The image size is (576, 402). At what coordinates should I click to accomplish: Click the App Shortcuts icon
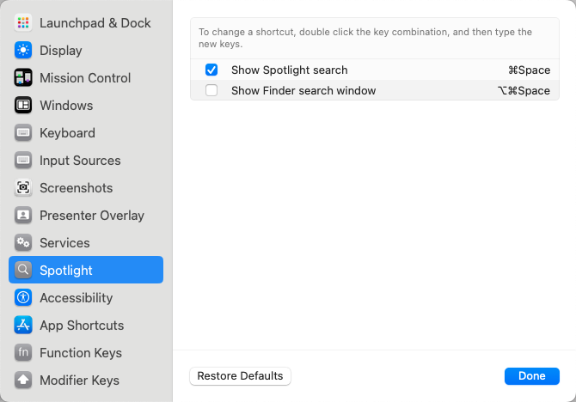click(23, 326)
